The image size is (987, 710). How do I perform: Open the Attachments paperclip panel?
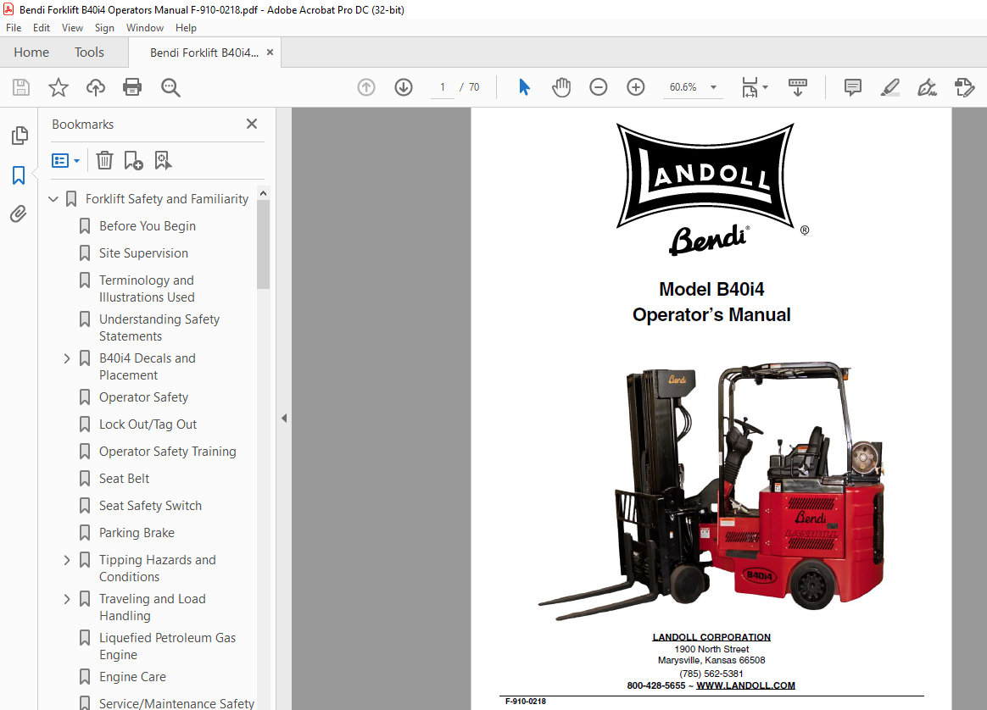click(x=19, y=214)
